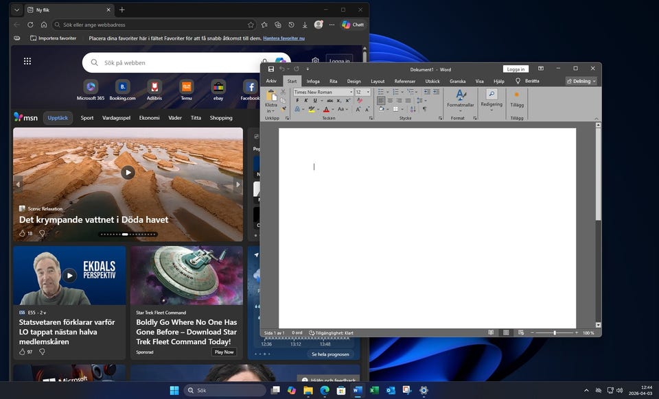Switch to the Granska tab in Word

(457, 81)
